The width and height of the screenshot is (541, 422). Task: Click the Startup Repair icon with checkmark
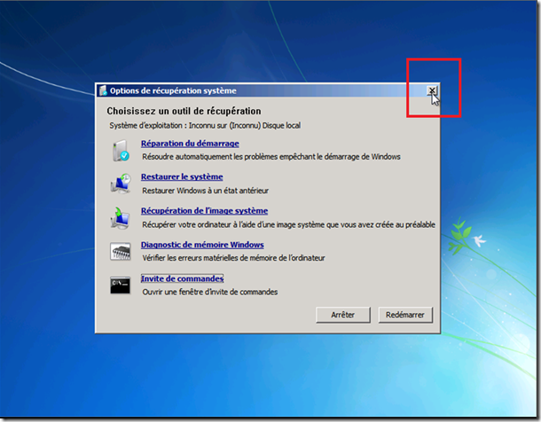coord(121,151)
